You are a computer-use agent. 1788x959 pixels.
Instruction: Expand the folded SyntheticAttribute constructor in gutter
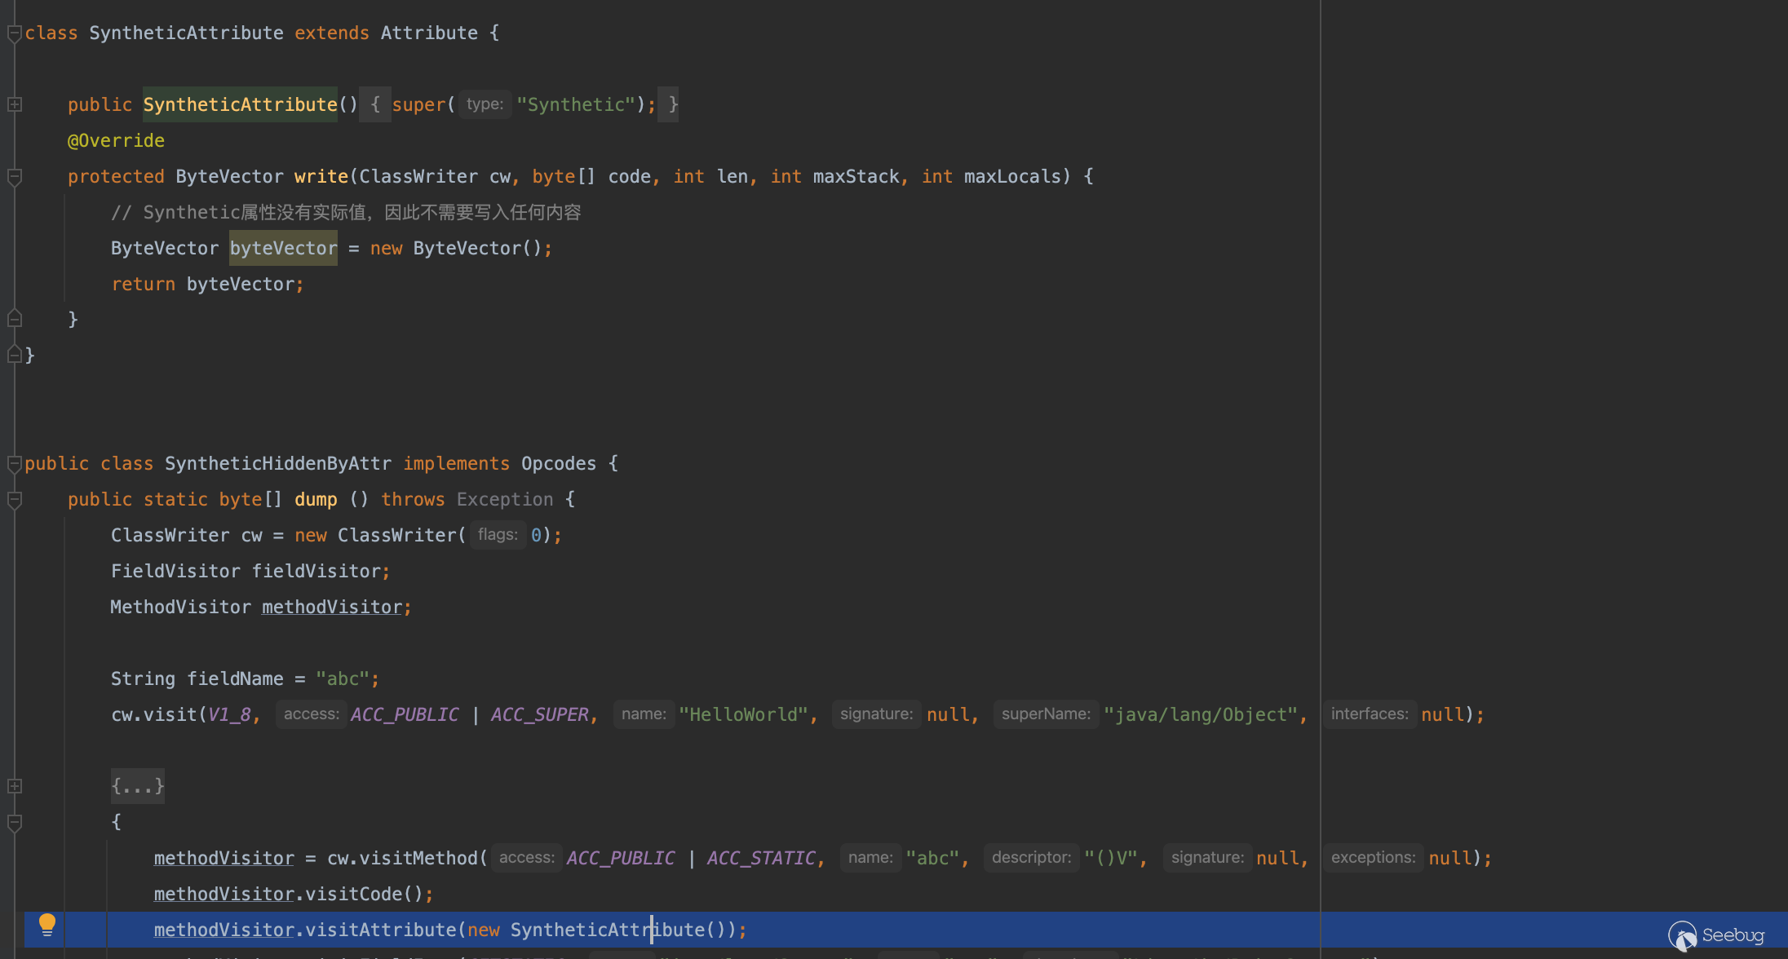[x=14, y=104]
